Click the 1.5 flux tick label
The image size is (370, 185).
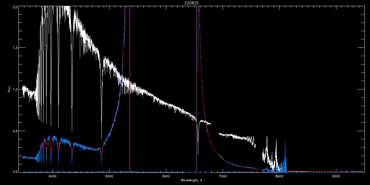(15, 48)
